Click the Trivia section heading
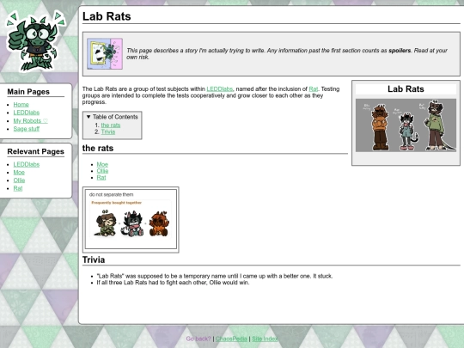This screenshot has width=464, height=348. pyautogui.click(x=94, y=259)
